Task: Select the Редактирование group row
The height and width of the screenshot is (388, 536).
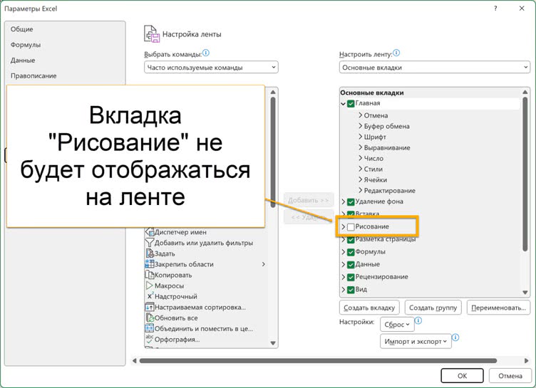Action: coord(389,191)
